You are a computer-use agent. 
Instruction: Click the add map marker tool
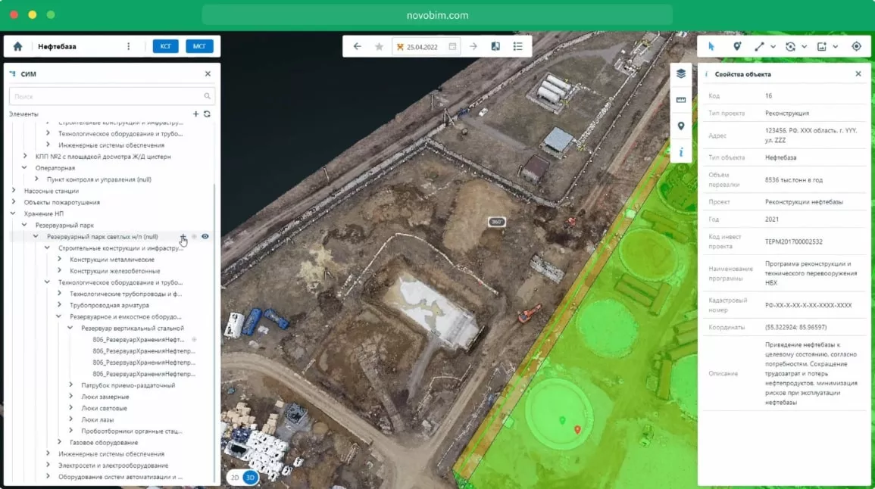pyautogui.click(x=736, y=46)
